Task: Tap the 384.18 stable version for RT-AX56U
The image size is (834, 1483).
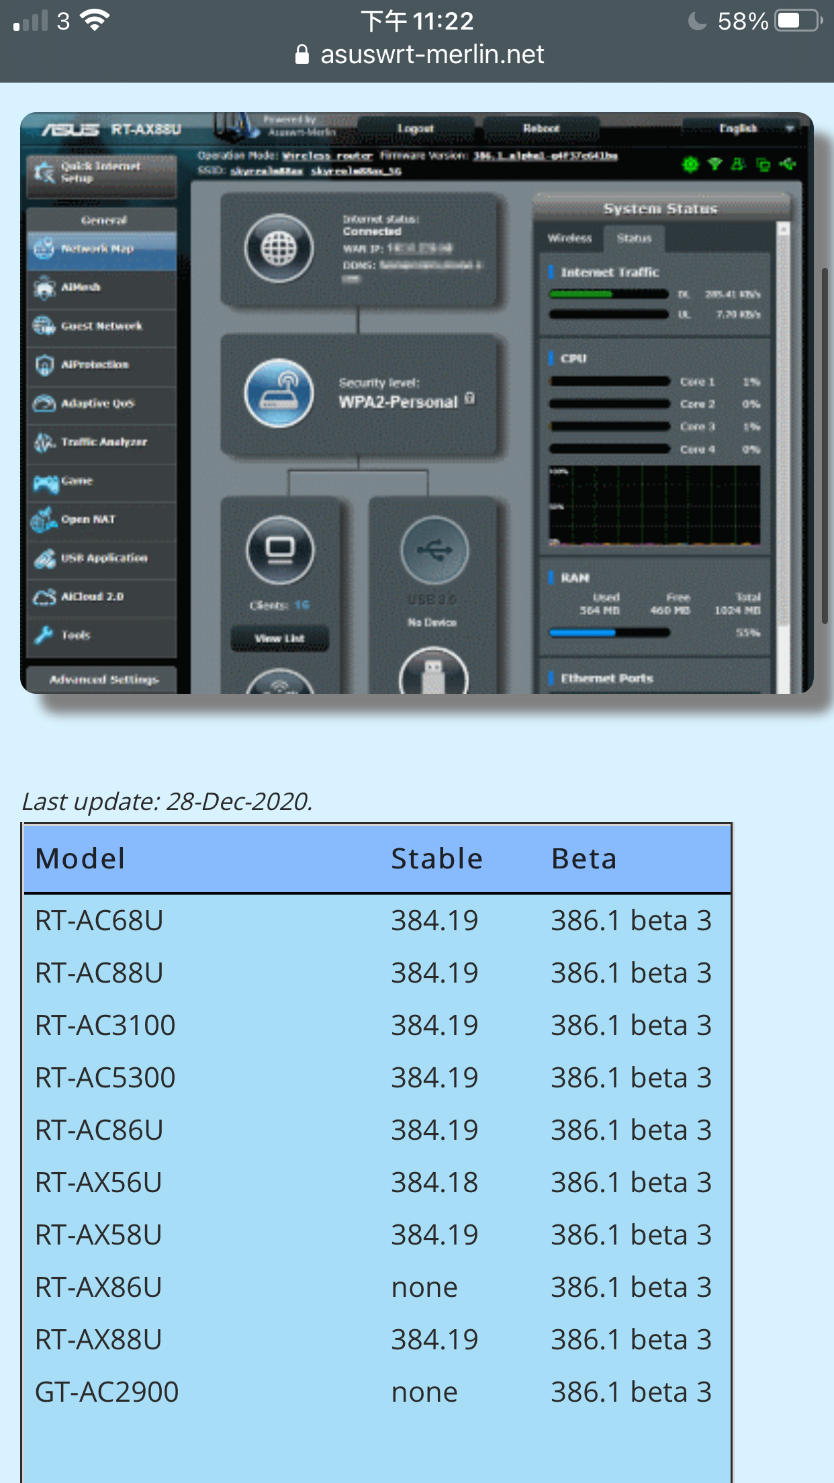Action: (434, 1183)
